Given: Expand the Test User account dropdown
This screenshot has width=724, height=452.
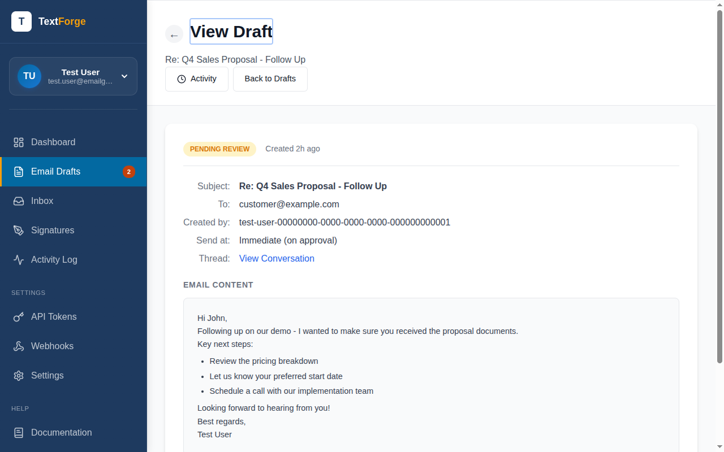Looking at the screenshot, I should point(124,76).
